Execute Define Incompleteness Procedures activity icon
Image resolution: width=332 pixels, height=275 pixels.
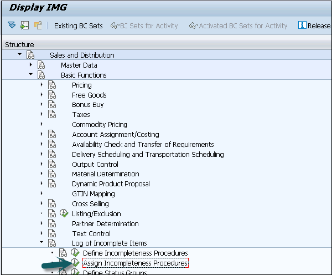(x=75, y=253)
